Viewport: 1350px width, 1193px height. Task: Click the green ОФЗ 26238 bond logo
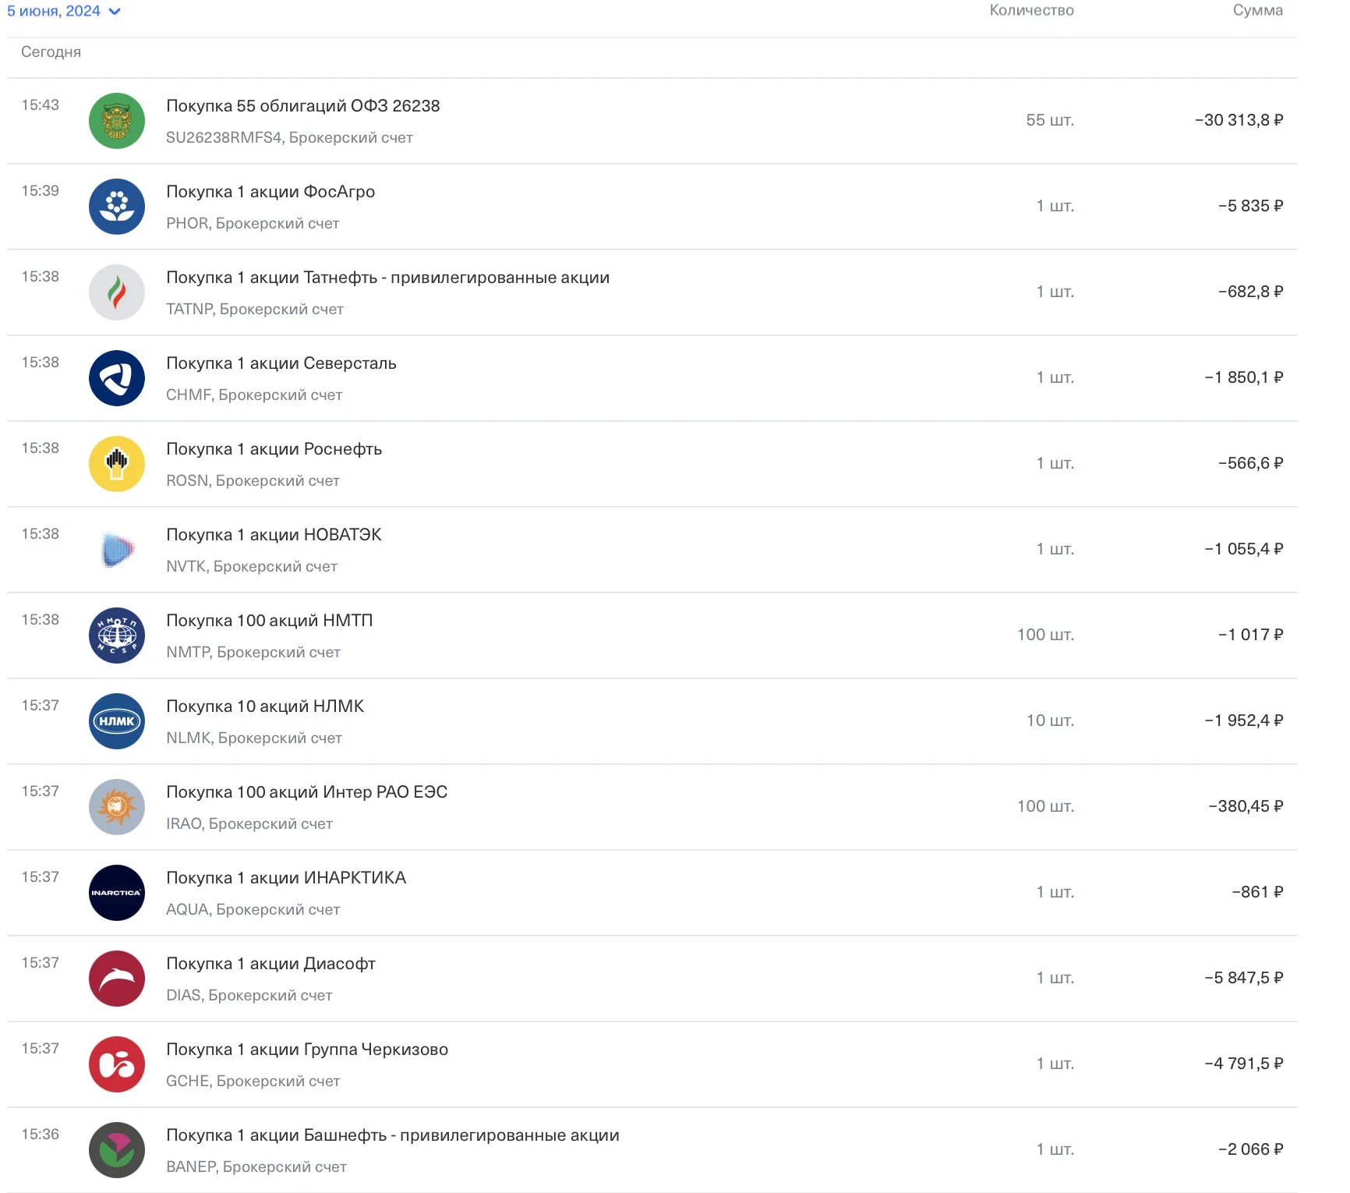pyautogui.click(x=117, y=121)
